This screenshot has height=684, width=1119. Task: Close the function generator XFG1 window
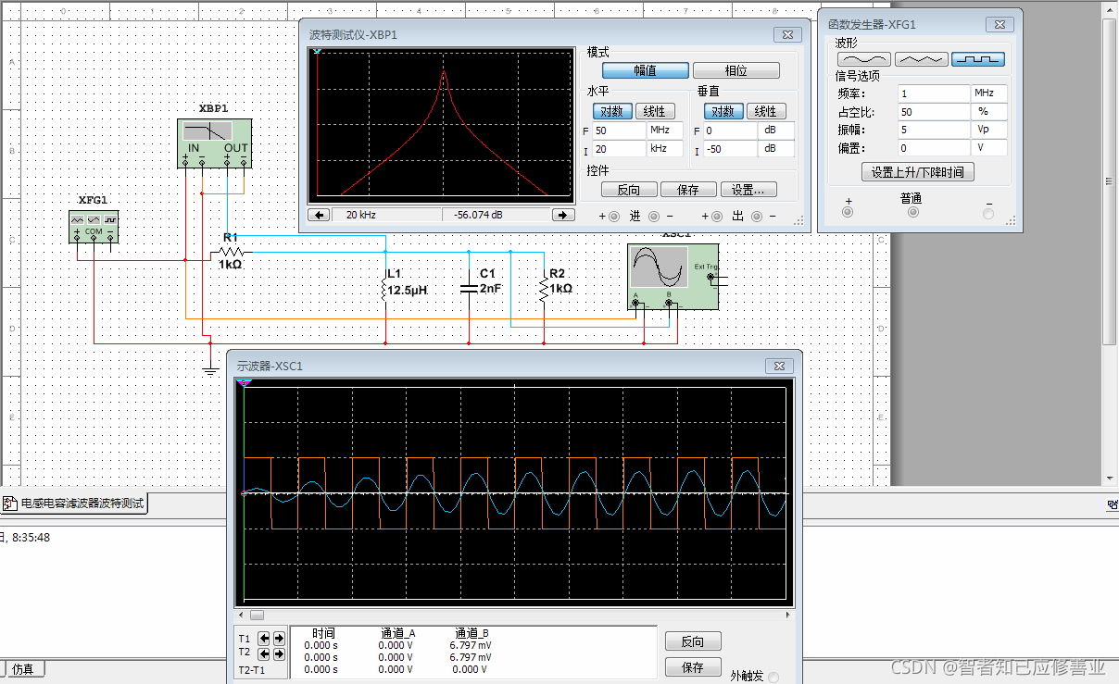point(1000,25)
